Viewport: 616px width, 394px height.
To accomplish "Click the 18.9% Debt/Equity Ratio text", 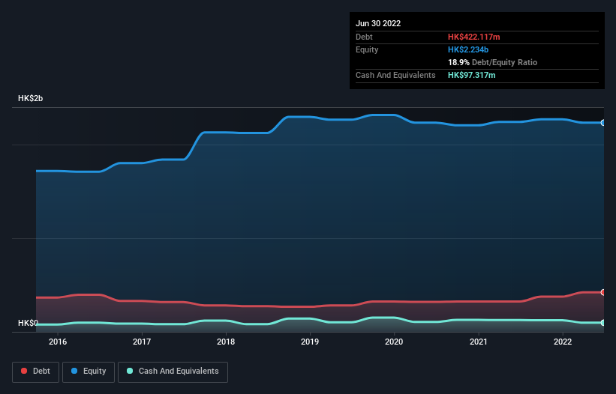I will [x=493, y=62].
